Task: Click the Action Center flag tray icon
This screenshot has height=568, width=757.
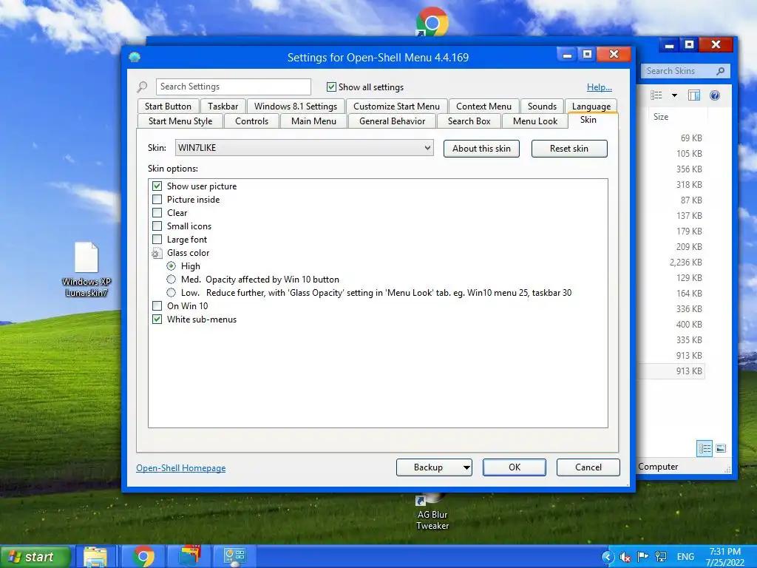Action: point(642,557)
